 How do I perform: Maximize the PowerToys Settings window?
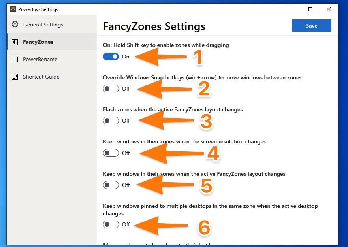coord(310,9)
